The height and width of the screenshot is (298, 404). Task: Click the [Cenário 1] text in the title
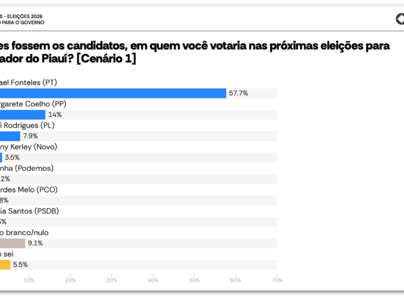pyautogui.click(x=105, y=58)
